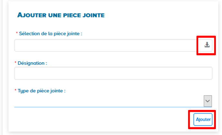Submit the attachment with Ajouter
222x135 pixels.
203,120
